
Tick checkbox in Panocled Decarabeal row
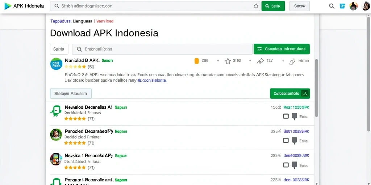[x=286, y=141]
